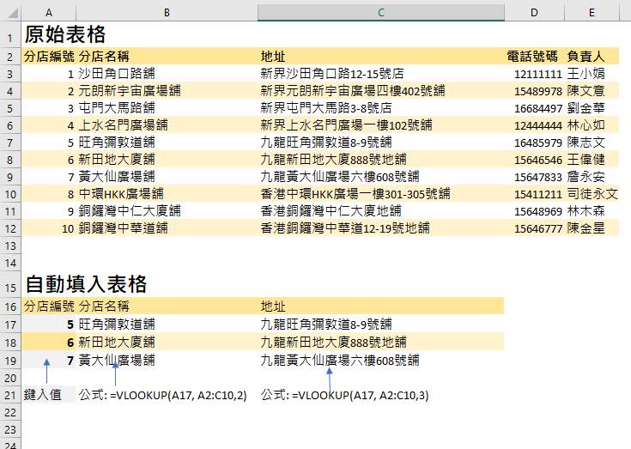Select manager name 林木森
The image size is (631, 449).
[585, 211]
